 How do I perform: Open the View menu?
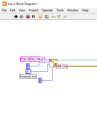[x=22, y=10]
